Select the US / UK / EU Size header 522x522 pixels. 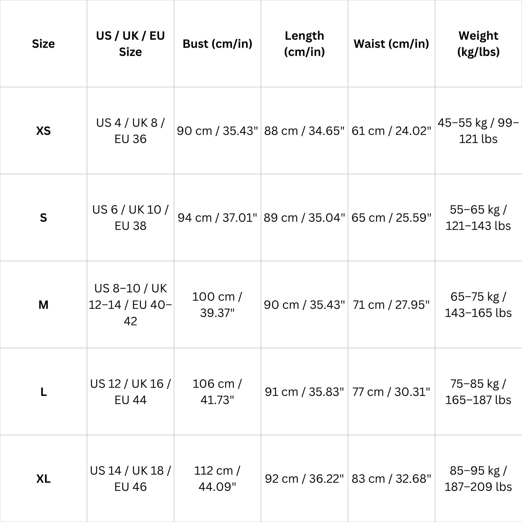point(130,44)
